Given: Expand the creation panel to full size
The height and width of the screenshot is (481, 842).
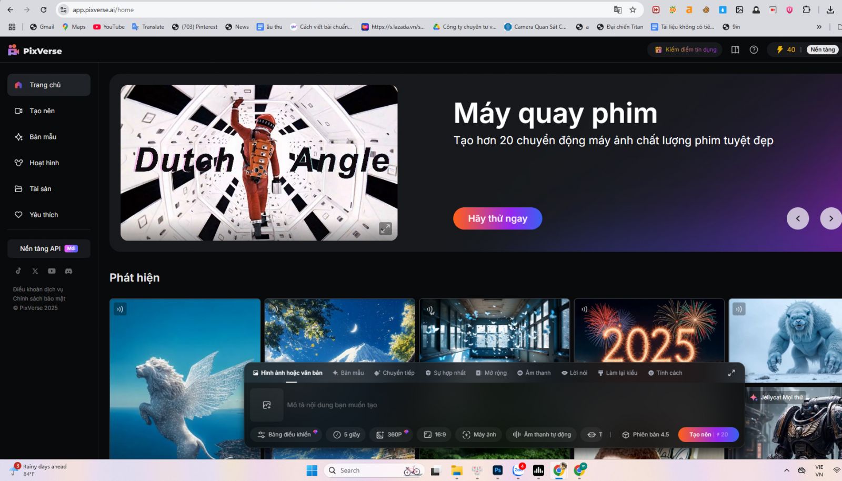Looking at the screenshot, I should pyautogui.click(x=731, y=373).
